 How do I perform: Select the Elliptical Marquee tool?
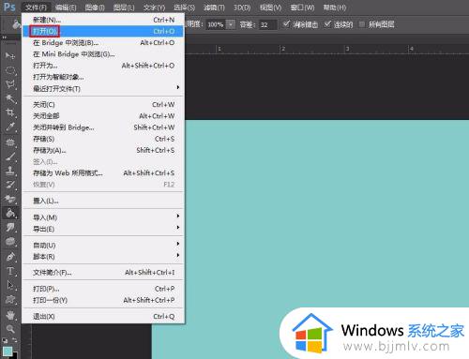(10, 70)
